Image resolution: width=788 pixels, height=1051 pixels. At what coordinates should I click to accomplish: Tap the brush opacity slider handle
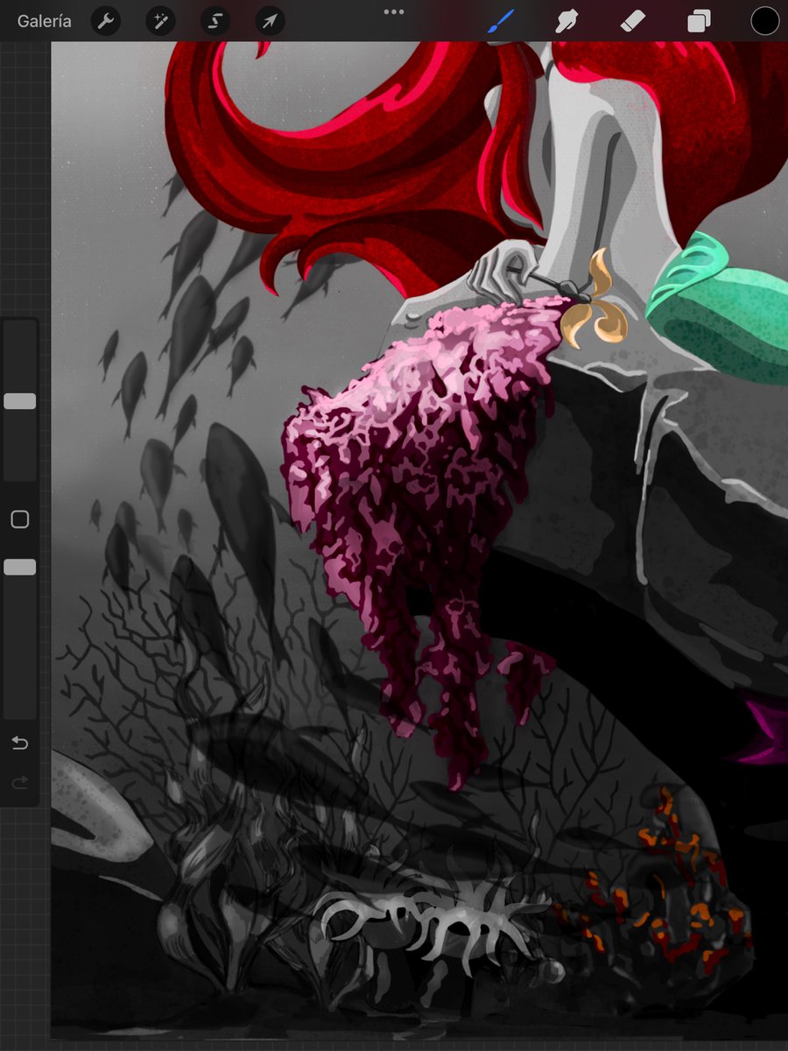point(20,567)
